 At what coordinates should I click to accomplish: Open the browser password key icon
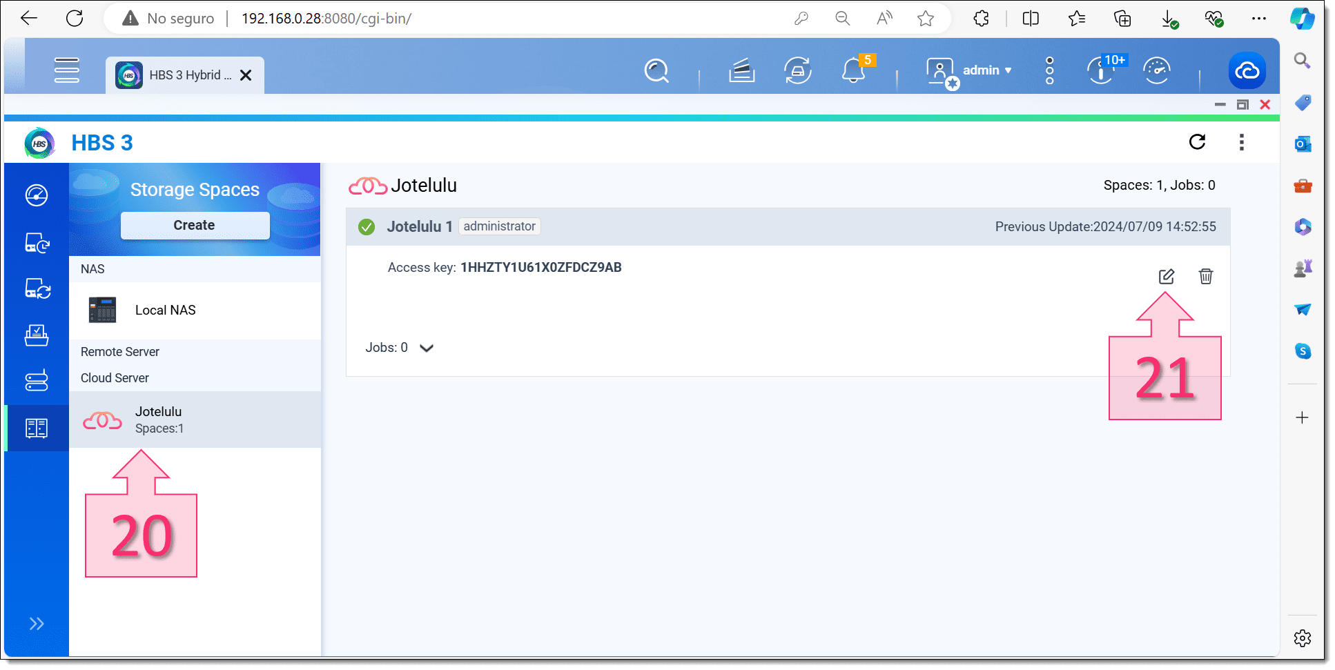801,19
